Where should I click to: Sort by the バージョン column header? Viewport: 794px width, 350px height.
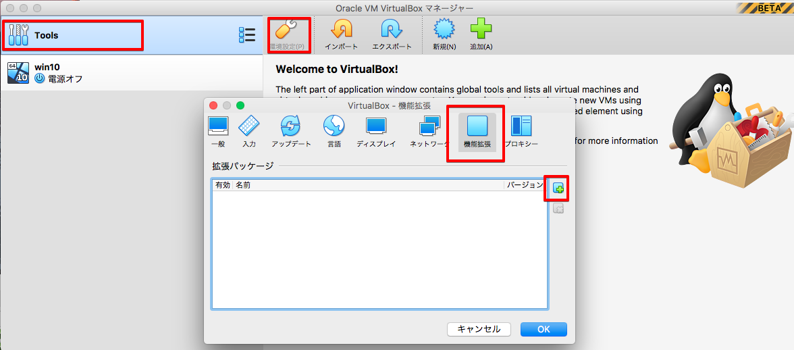tap(525, 185)
